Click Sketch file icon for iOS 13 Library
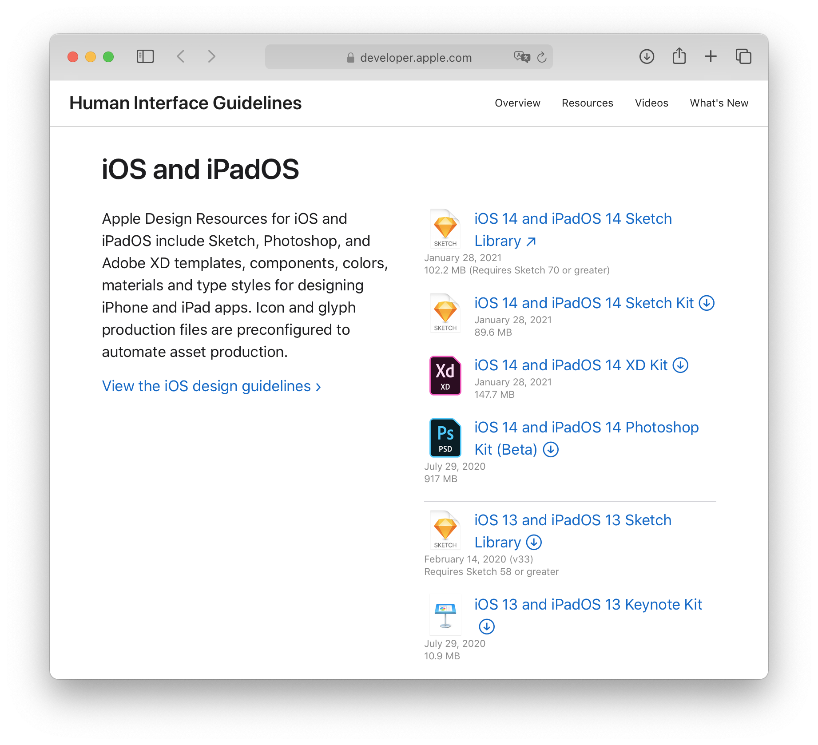The image size is (818, 745). [445, 530]
